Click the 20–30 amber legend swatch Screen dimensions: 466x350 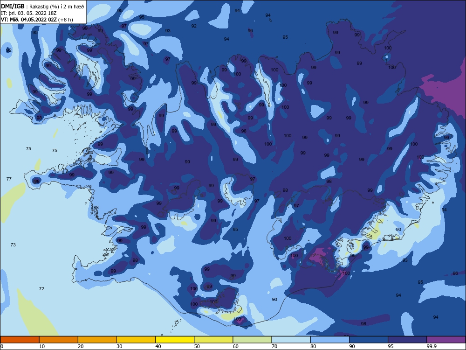click(97, 340)
